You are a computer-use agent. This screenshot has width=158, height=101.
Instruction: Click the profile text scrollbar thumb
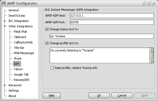[x=152, y=55]
